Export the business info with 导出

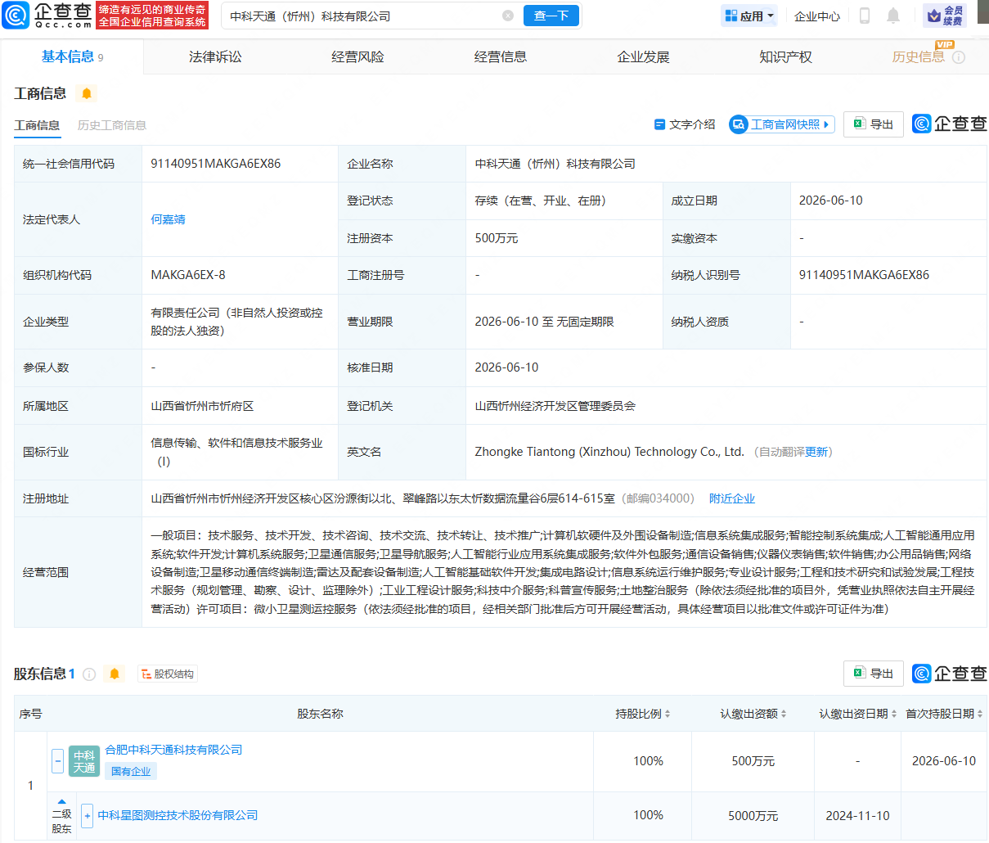coord(874,124)
